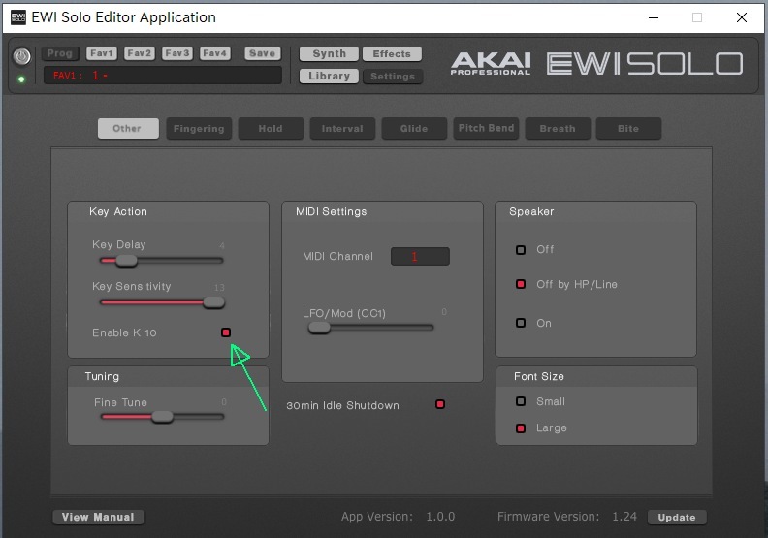Open the Synth section
This screenshot has height=538, width=768.
pos(329,54)
